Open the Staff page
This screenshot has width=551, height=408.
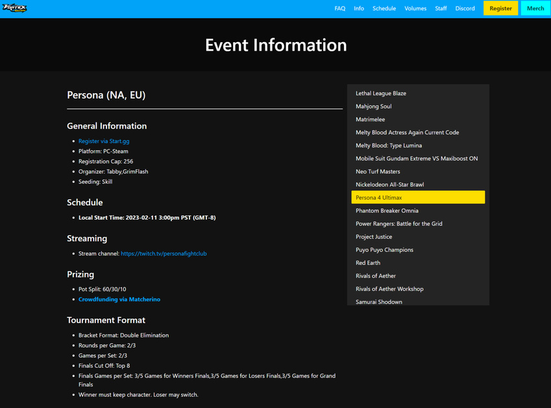pyautogui.click(x=441, y=8)
